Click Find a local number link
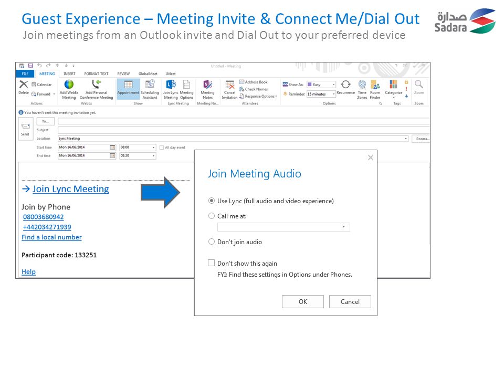 (x=52, y=237)
